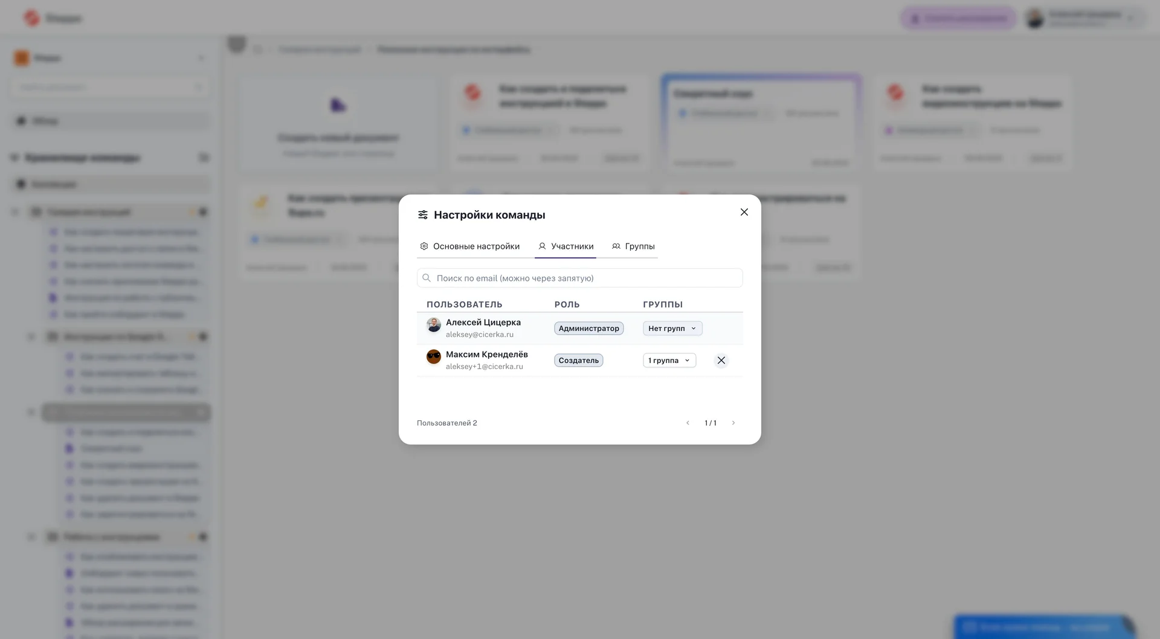Click Алексей Цицерка's avatar photo
Viewport: 1160px width, 639px height.
[x=434, y=325]
